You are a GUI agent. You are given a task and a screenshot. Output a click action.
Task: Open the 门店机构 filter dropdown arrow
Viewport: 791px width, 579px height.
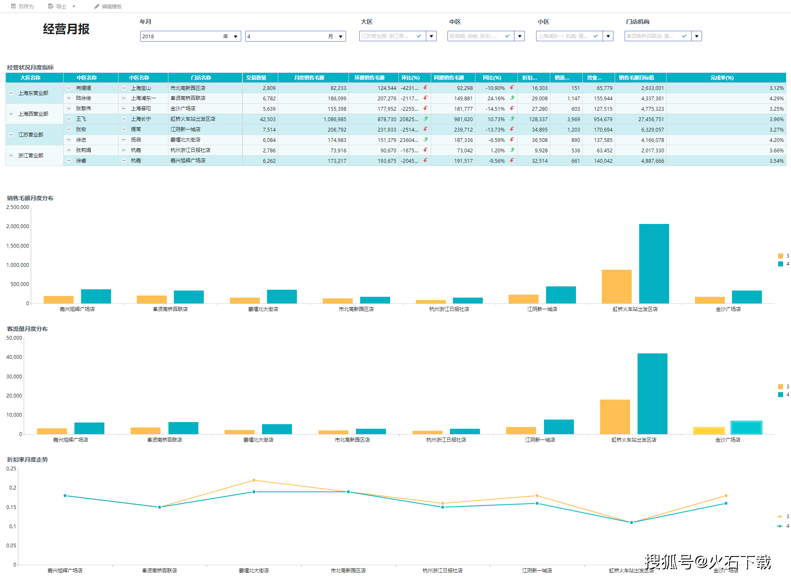(697, 36)
